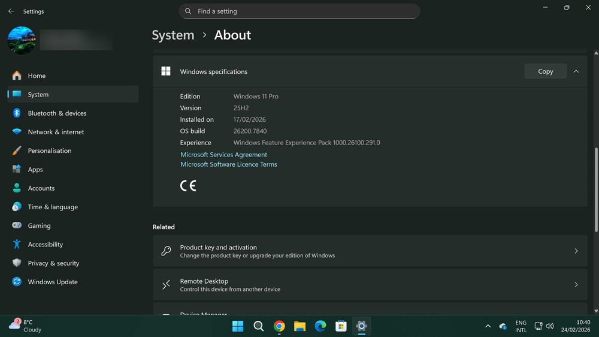Click the Personalisation paintbrush icon
Viewport: 599px width, 337px height.
coord(17,151)
